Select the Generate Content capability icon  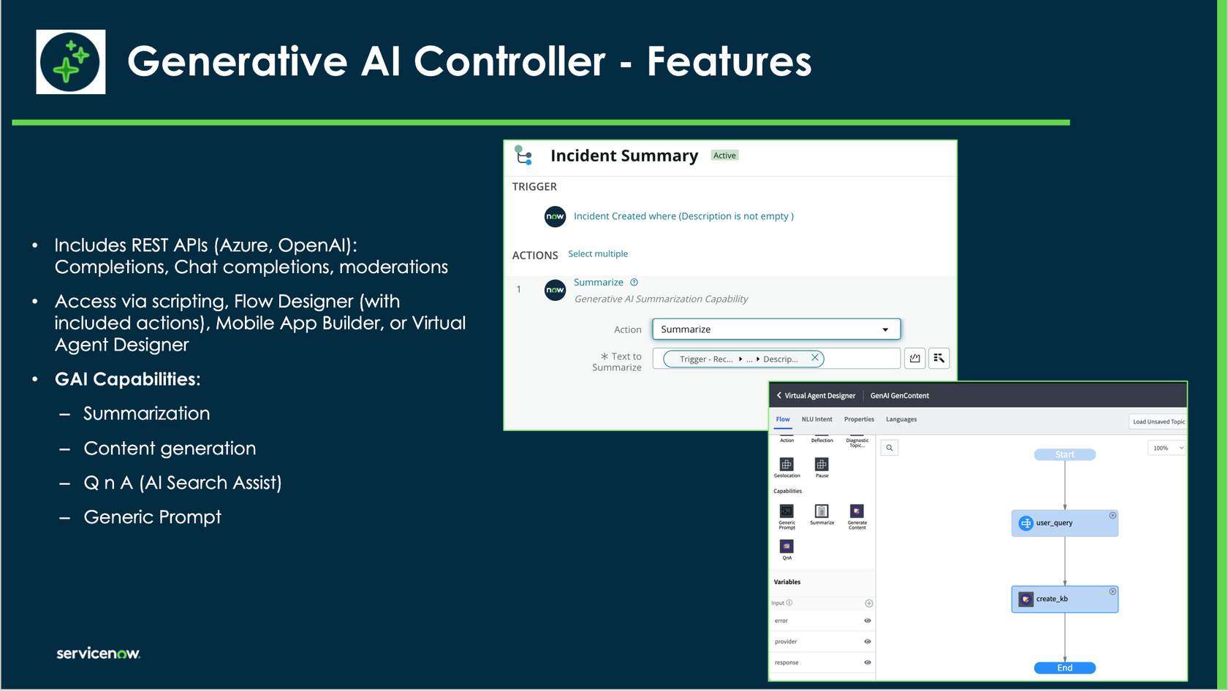coord(857,511)
